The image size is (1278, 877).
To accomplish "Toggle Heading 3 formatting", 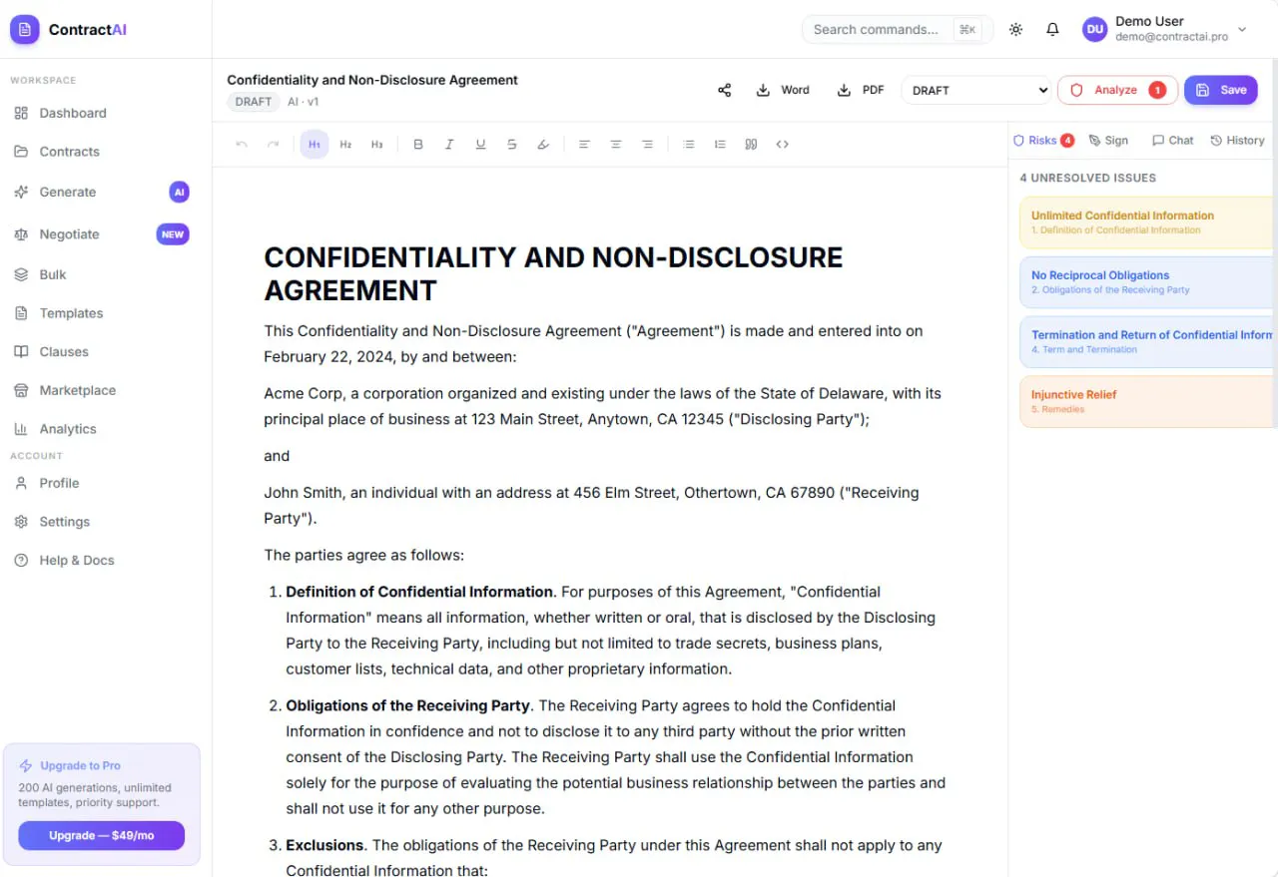I will pyautogui.click(x=376, y=145).
